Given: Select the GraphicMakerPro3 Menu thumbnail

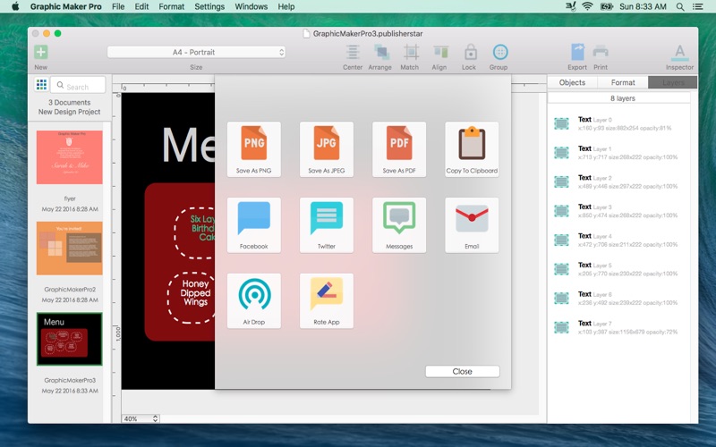Looking at the screenshot, I should point(70,339).
